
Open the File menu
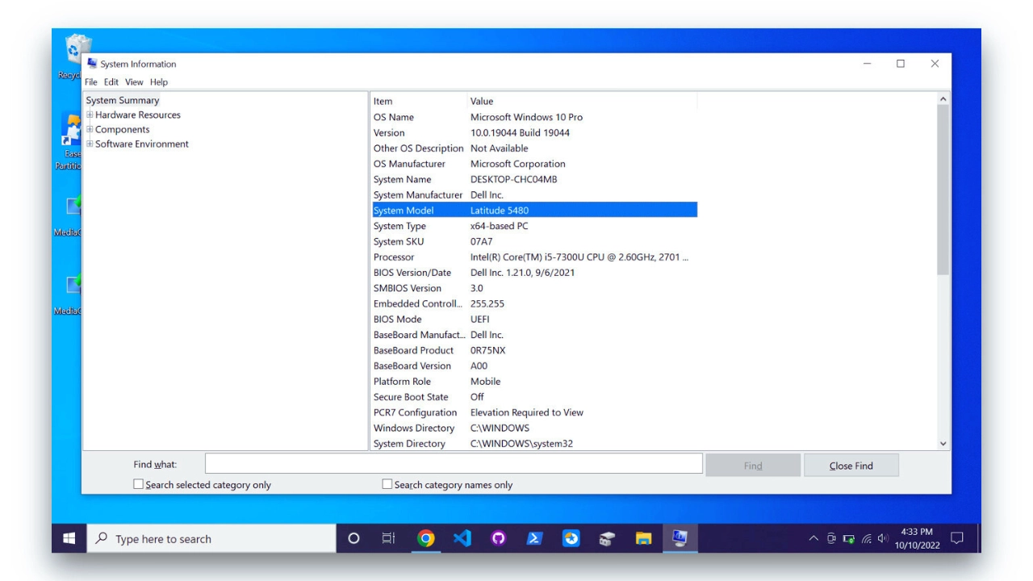coord(91,82)
